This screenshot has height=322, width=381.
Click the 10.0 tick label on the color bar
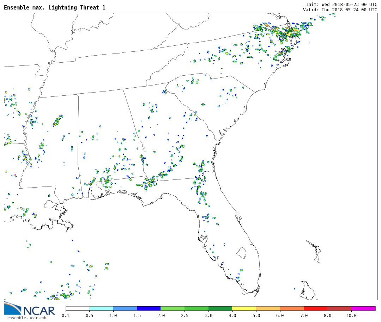tap(351, 316)
